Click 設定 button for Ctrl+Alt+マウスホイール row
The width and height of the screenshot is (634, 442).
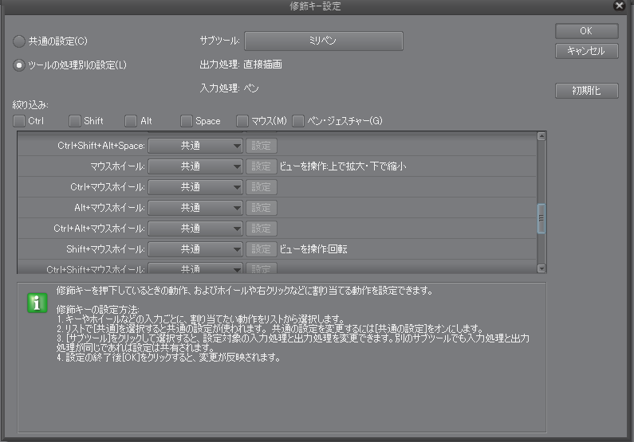pos(262,229)
